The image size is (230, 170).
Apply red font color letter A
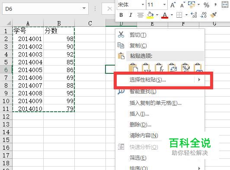point(165,15)
